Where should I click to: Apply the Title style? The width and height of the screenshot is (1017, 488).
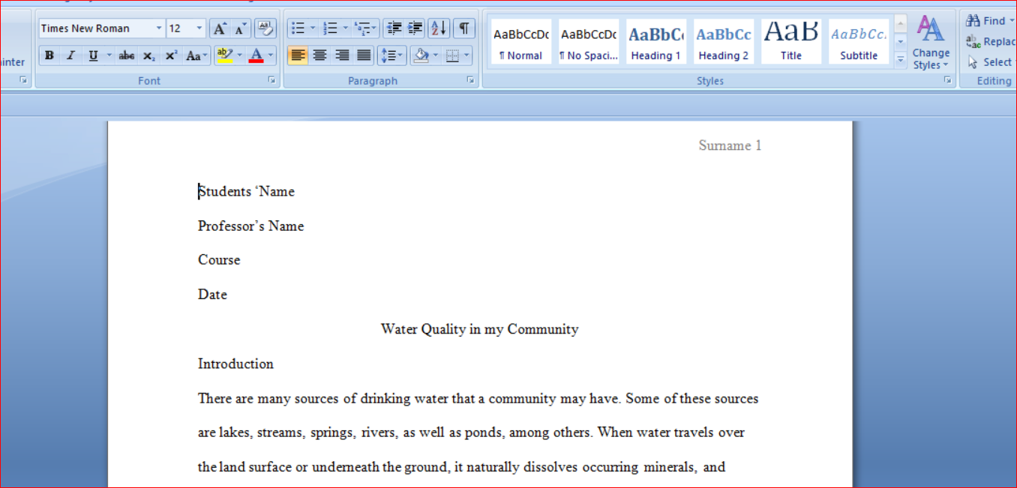coord(791,42)
